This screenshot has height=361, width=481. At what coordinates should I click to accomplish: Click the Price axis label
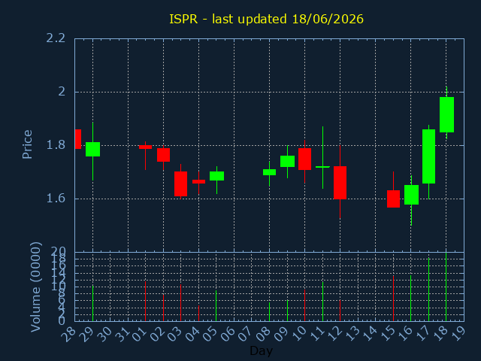(x=27, y=144)
